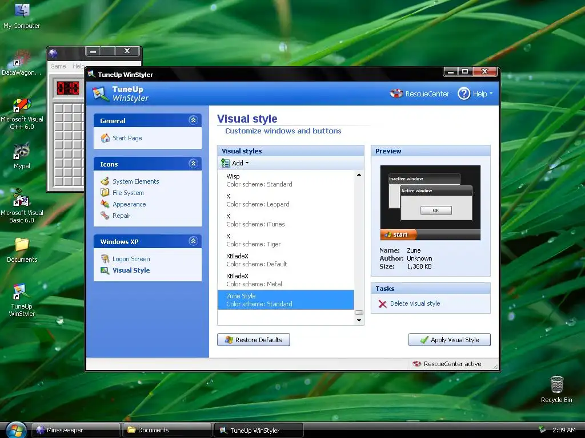Click the Minesweeper red mine counter display

pos(68,88)
